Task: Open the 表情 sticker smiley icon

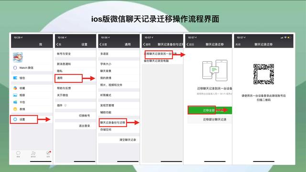Action: (15, 109)
